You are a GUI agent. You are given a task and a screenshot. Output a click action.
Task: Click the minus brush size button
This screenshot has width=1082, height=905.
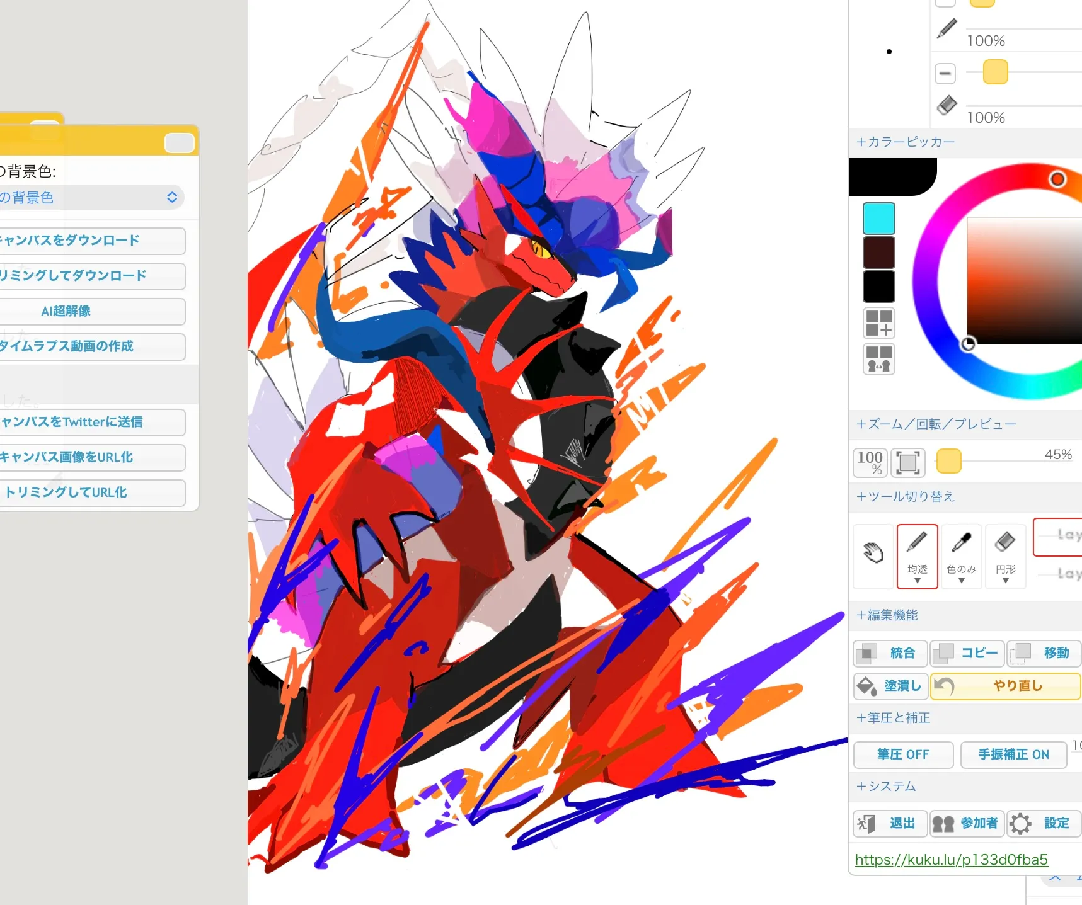coord(945,73)
